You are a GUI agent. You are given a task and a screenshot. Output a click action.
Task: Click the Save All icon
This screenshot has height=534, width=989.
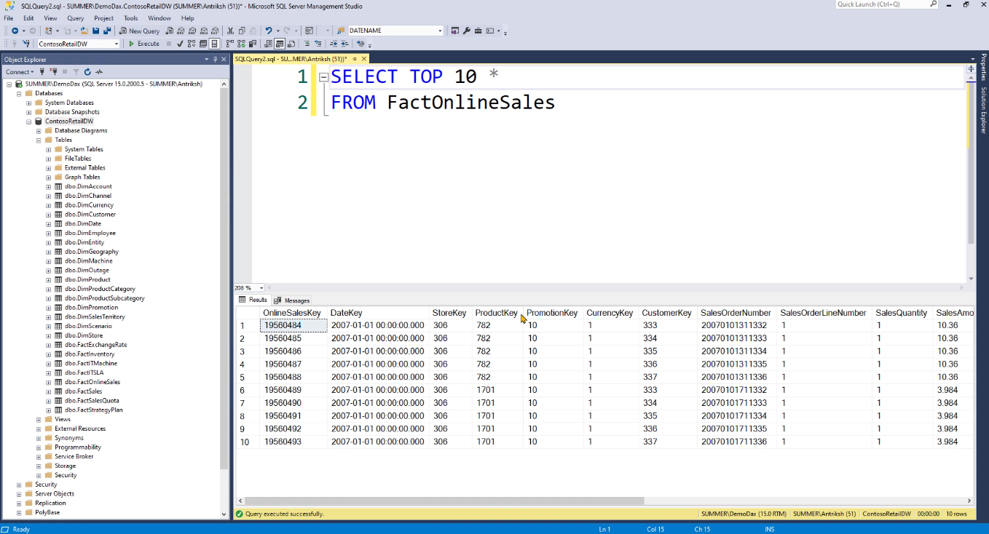coord(107,31)
